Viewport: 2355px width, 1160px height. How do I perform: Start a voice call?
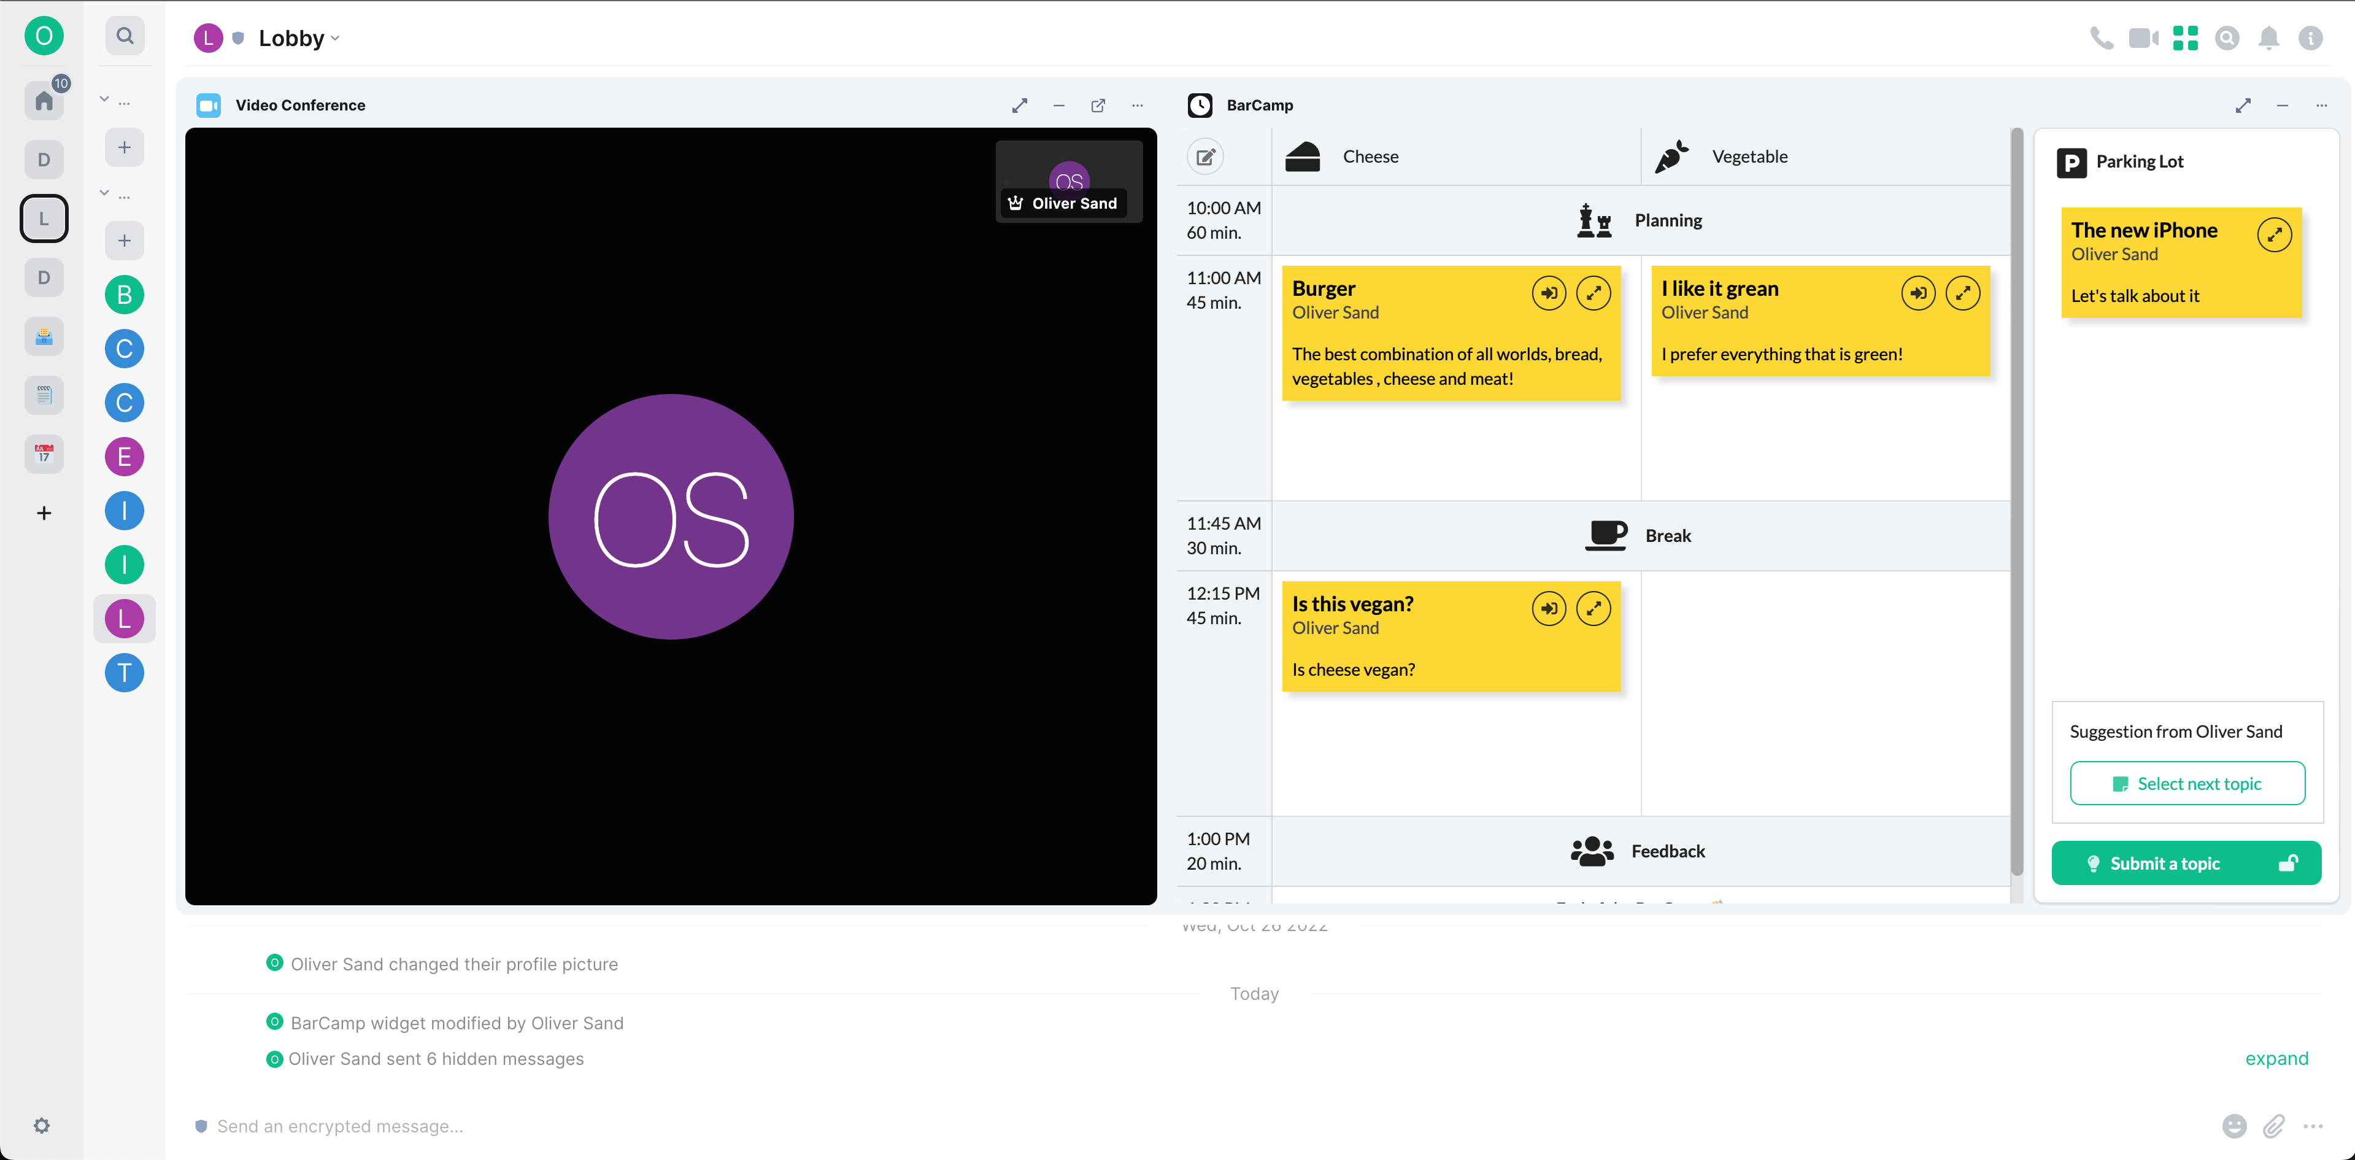point(2101,37)
